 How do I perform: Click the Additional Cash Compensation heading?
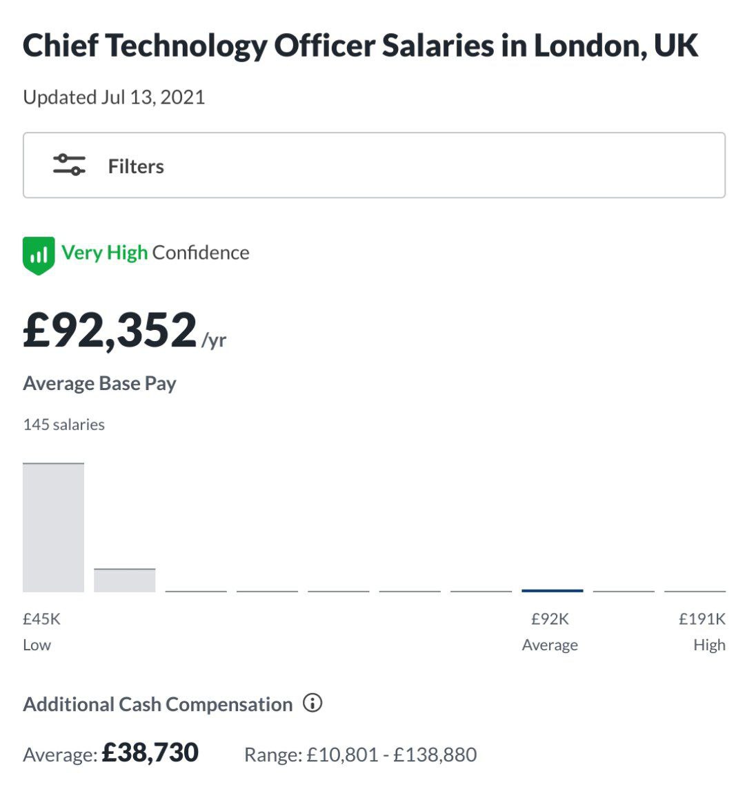pyautogui.click(x=157, y=704)
